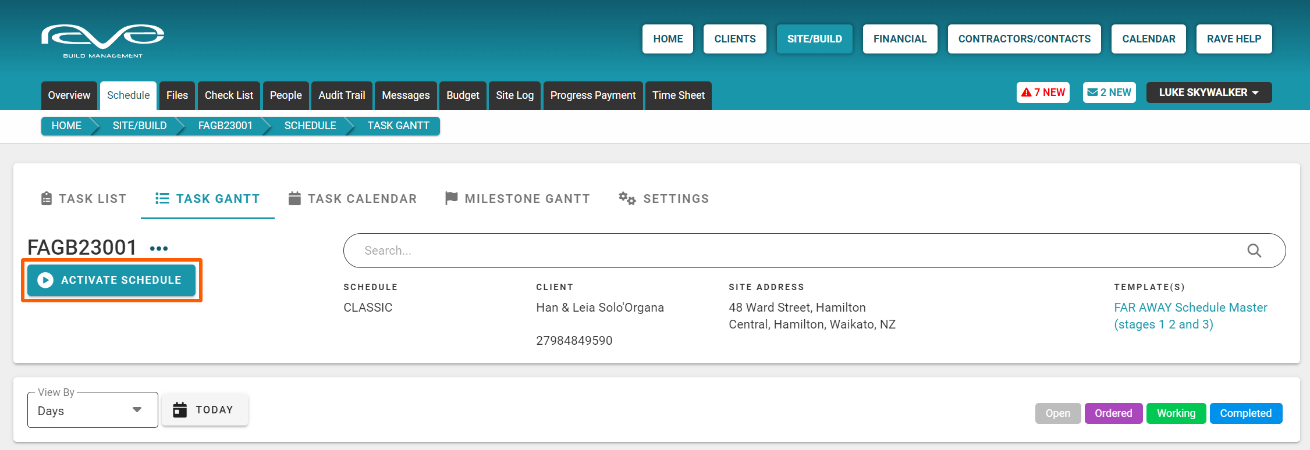Open the SITE/BUILD navigation item
The image size is (1310, 450).
coord(814,39)
